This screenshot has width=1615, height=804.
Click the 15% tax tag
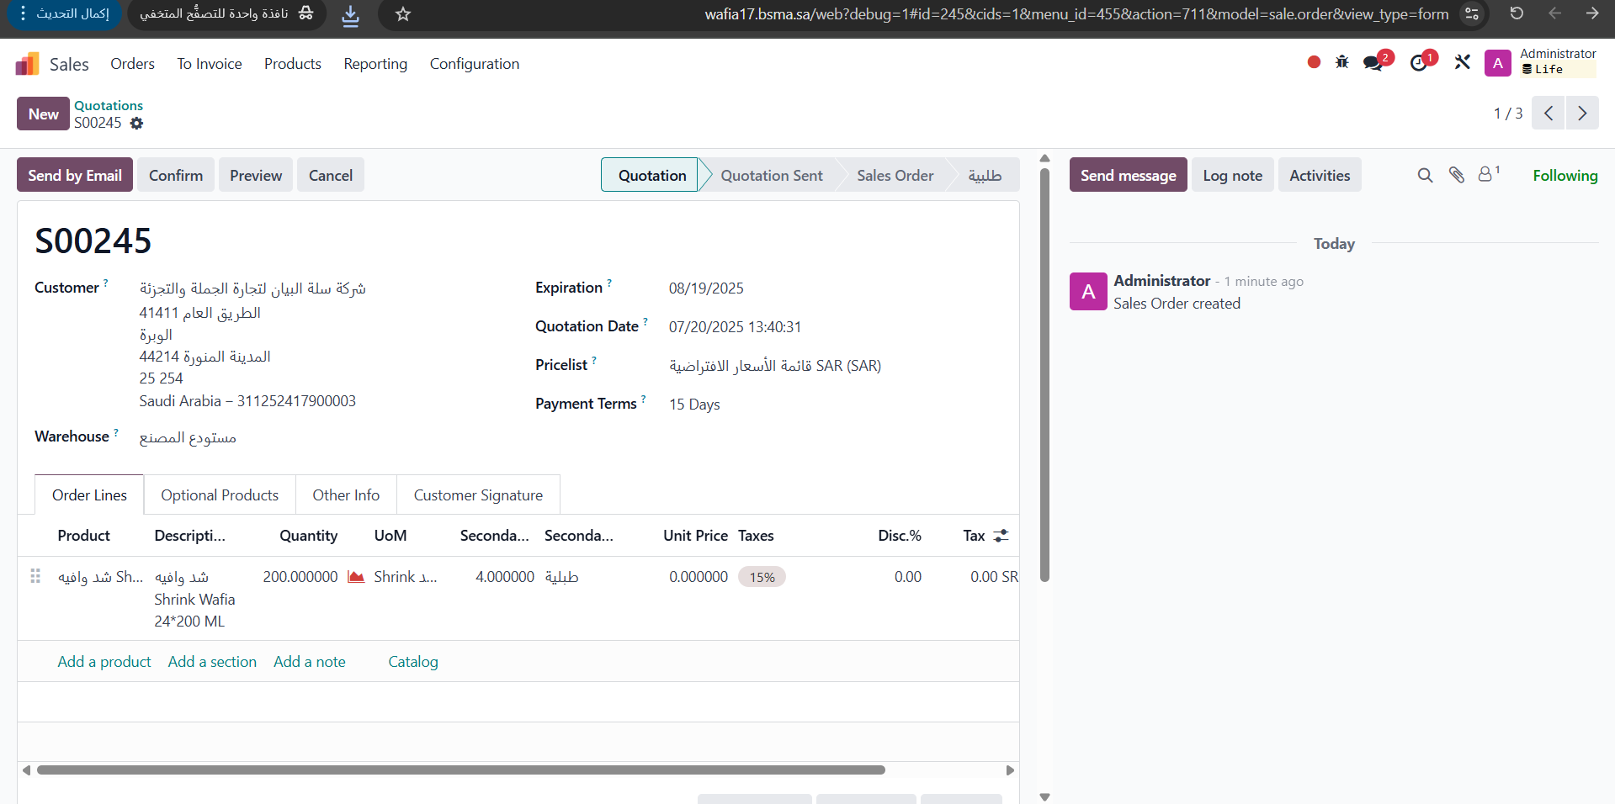[762, 578]
